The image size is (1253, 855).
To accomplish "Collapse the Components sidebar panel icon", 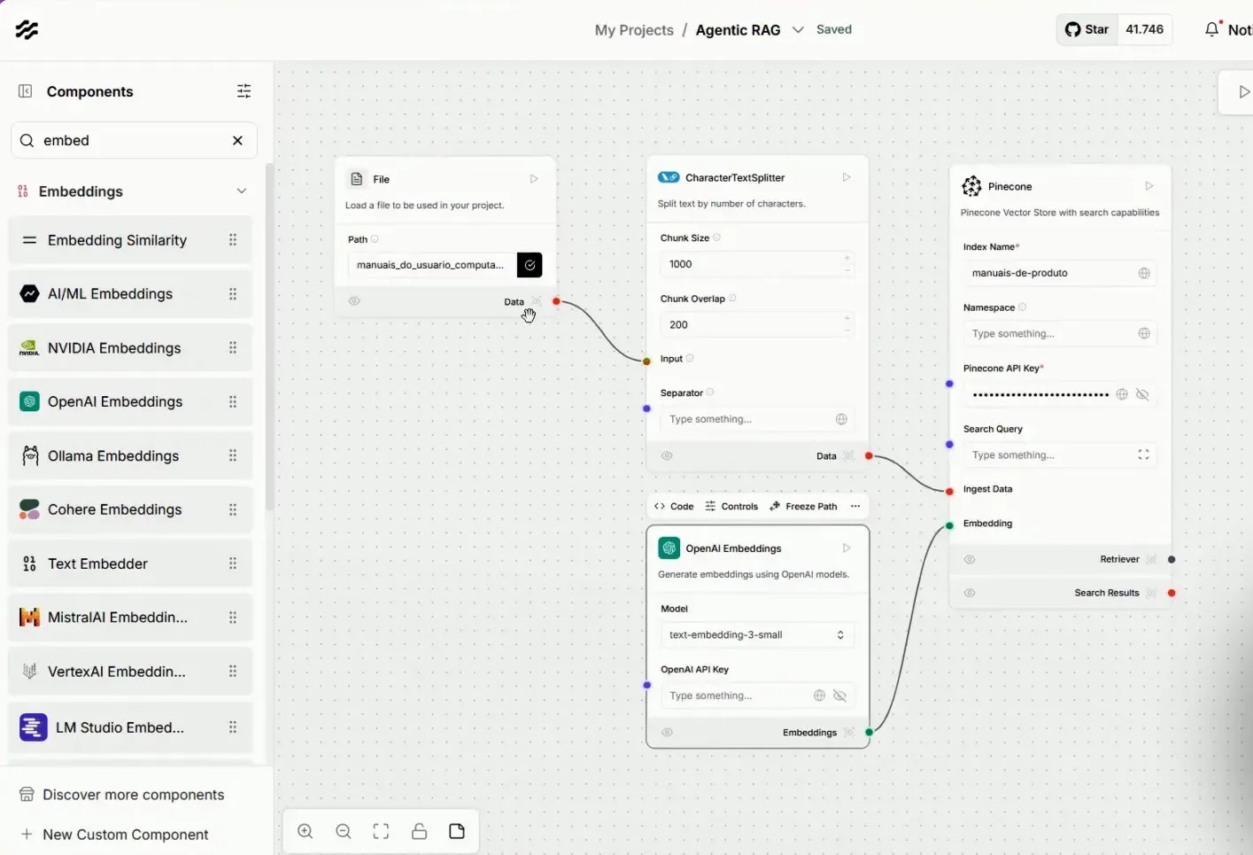I will point(25,91).
